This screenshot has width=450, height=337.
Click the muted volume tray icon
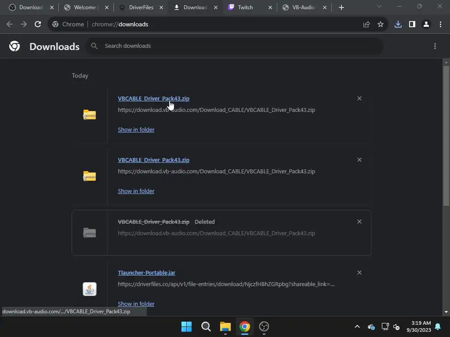(x=396, y=326)
